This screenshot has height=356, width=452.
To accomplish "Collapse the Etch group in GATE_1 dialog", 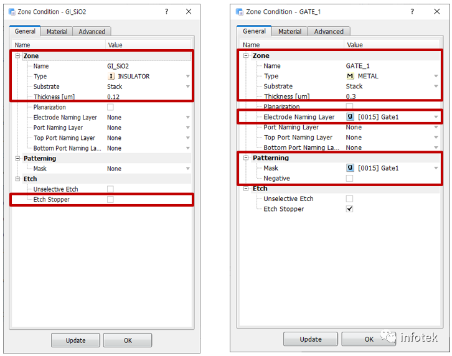I will [x=246, y=188].
